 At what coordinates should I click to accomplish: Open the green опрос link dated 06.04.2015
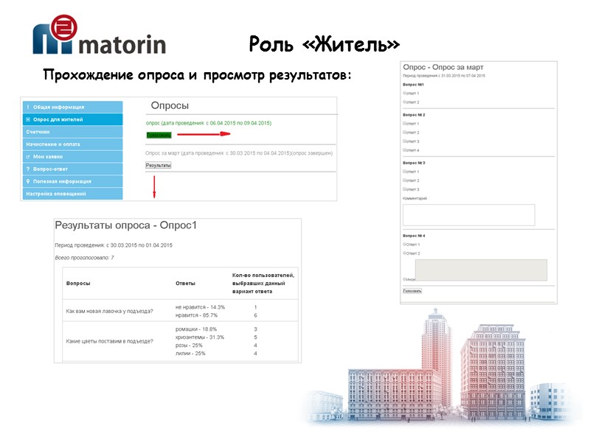point(209,123)
